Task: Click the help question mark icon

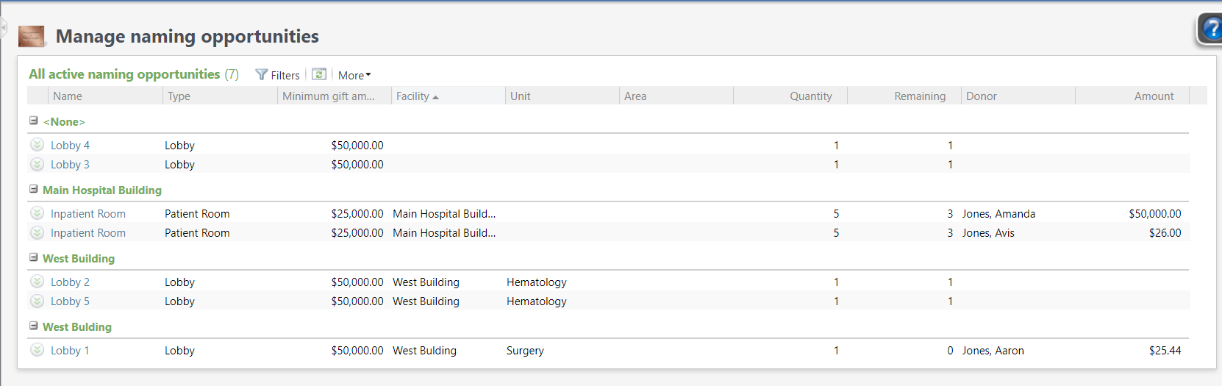Action: pyautogui.click(x=1211, y=29)
